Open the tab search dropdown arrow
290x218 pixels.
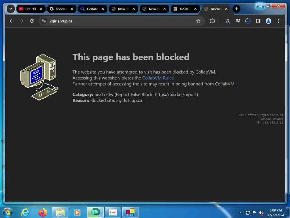pos(10,9)
